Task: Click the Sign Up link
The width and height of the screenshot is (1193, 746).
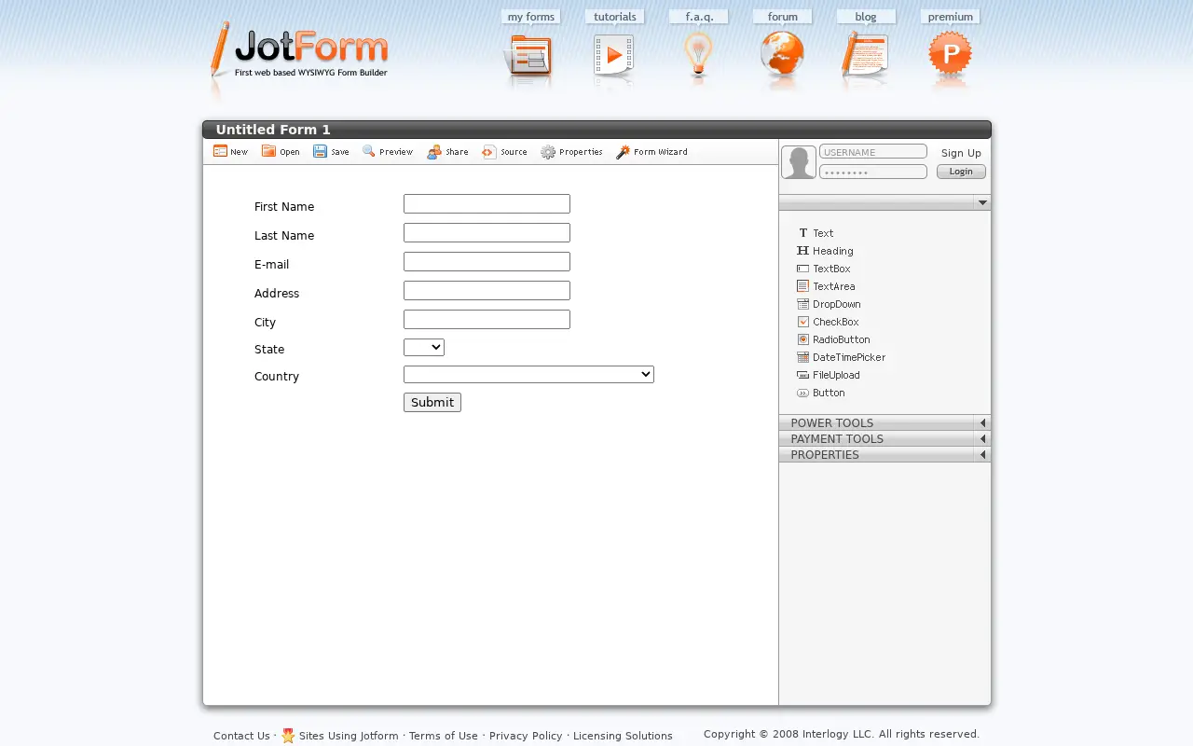Action: pyautogui.click(x=961, y=153)
